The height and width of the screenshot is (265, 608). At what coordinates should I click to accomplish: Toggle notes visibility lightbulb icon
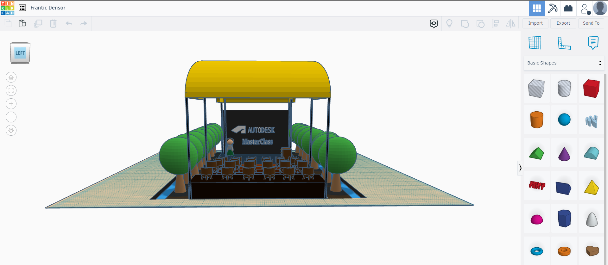click(449, 23)
